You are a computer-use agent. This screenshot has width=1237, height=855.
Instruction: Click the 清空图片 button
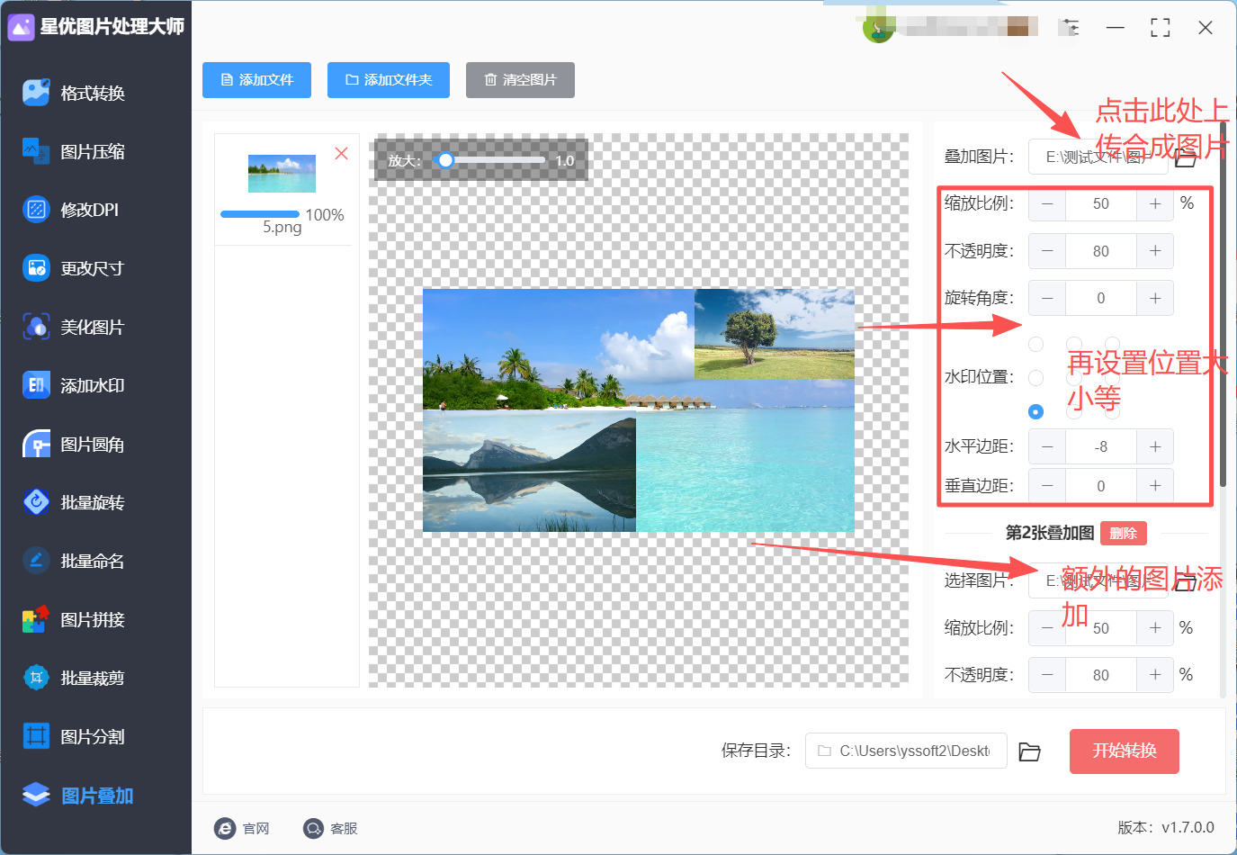click(520, 80)
